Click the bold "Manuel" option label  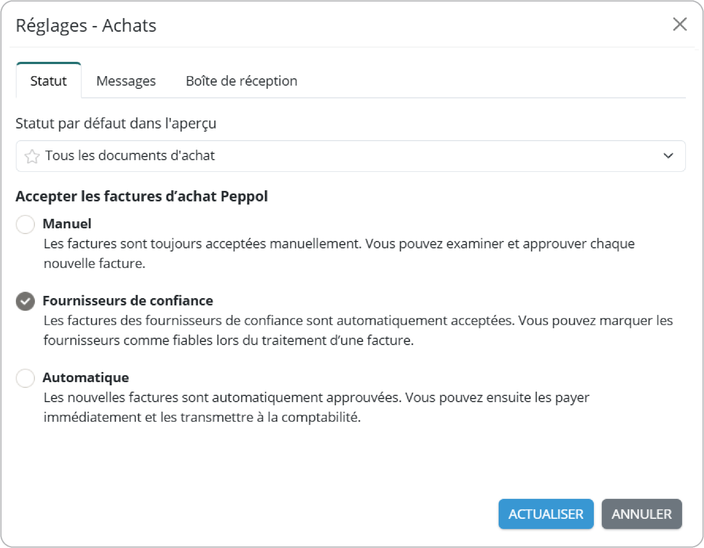coord(67,224)
